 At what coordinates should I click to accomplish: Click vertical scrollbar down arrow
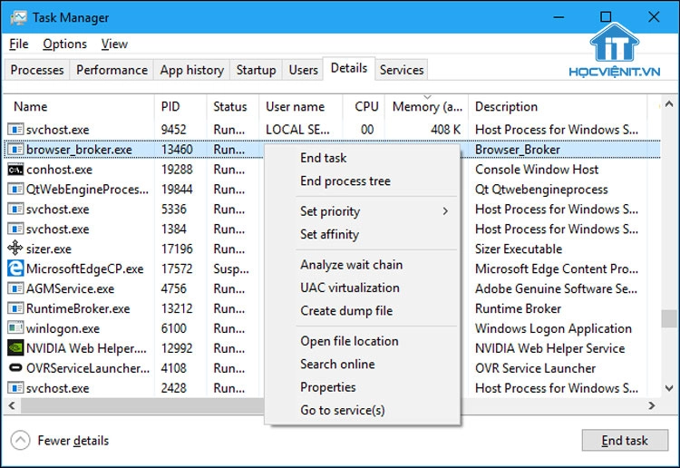[669, 388]
